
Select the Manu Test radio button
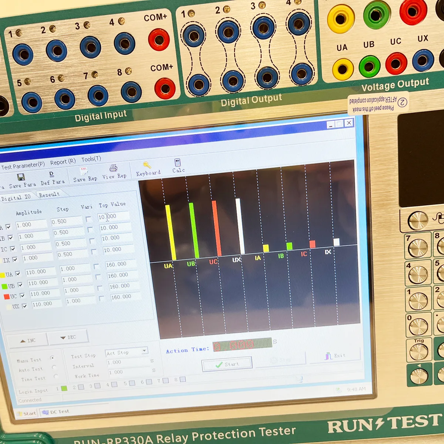[52, 358]
